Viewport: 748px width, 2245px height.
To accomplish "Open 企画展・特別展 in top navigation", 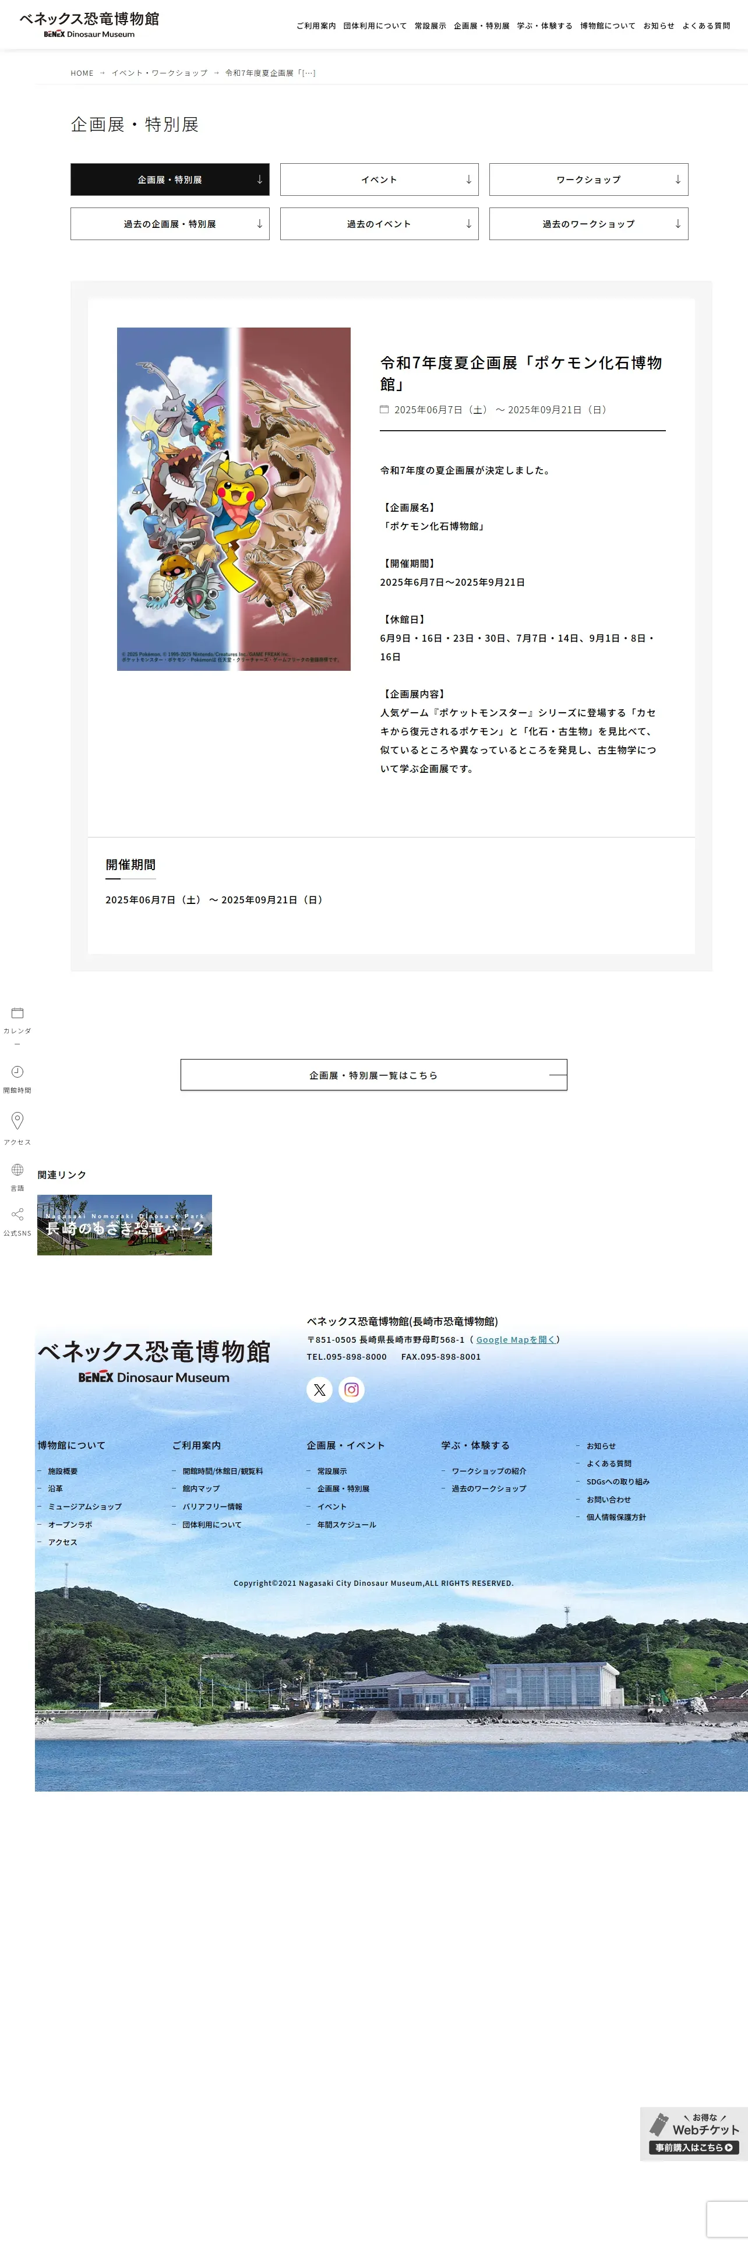I will point(482,26).
